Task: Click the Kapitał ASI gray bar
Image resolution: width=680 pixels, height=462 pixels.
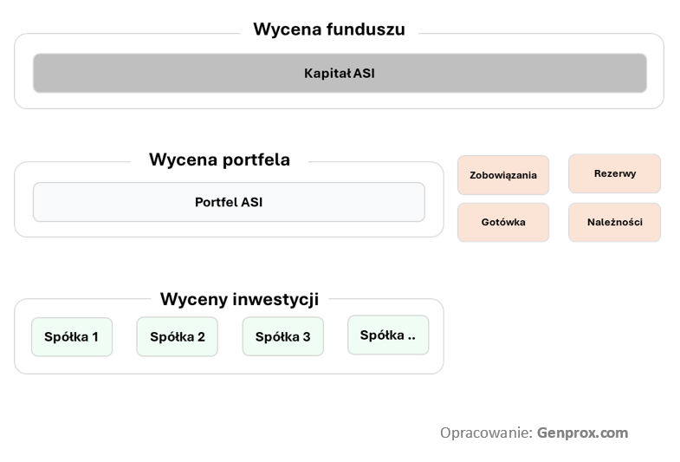Action: coord(340,73)
